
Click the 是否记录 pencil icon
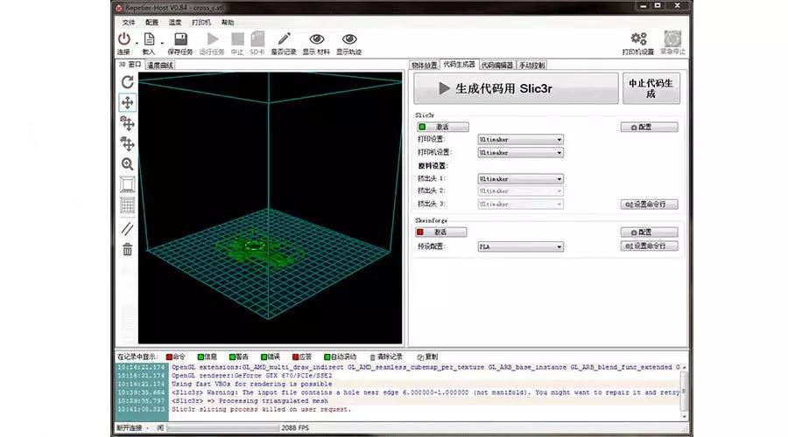(x=283, y=39)
